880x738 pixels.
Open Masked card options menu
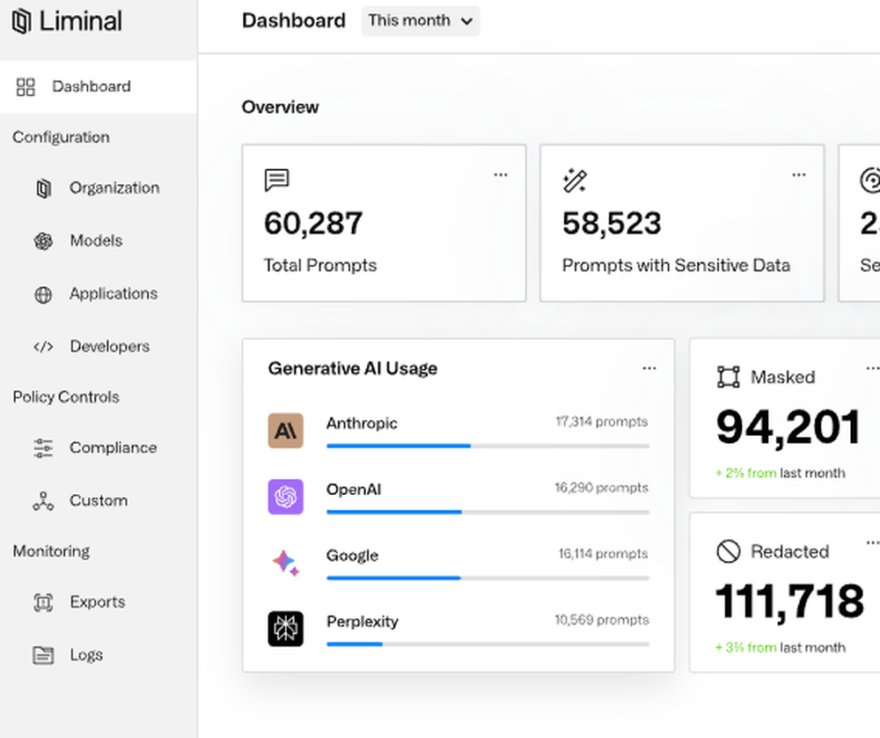[x=873, y=368]
